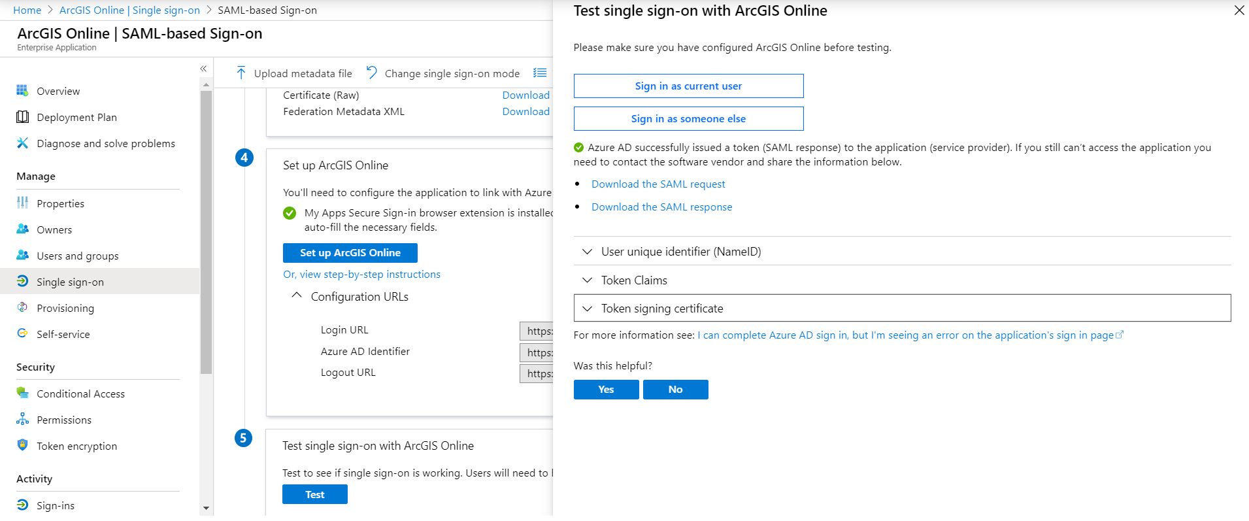Click the Provisioning icon
Image resolution: width=1249 pixels, height=521 pixels.
pos(22,307)
